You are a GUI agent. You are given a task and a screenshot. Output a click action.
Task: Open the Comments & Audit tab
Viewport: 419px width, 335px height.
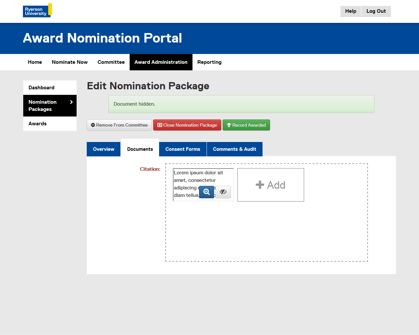pyautogui.click(x=234, y=149)
